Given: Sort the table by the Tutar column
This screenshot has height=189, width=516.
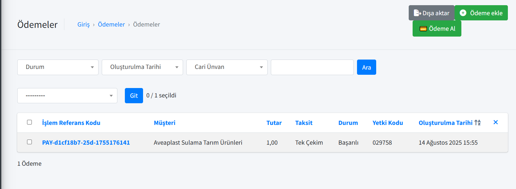Looking at the screenshot, I should click(x=274, y=123).
